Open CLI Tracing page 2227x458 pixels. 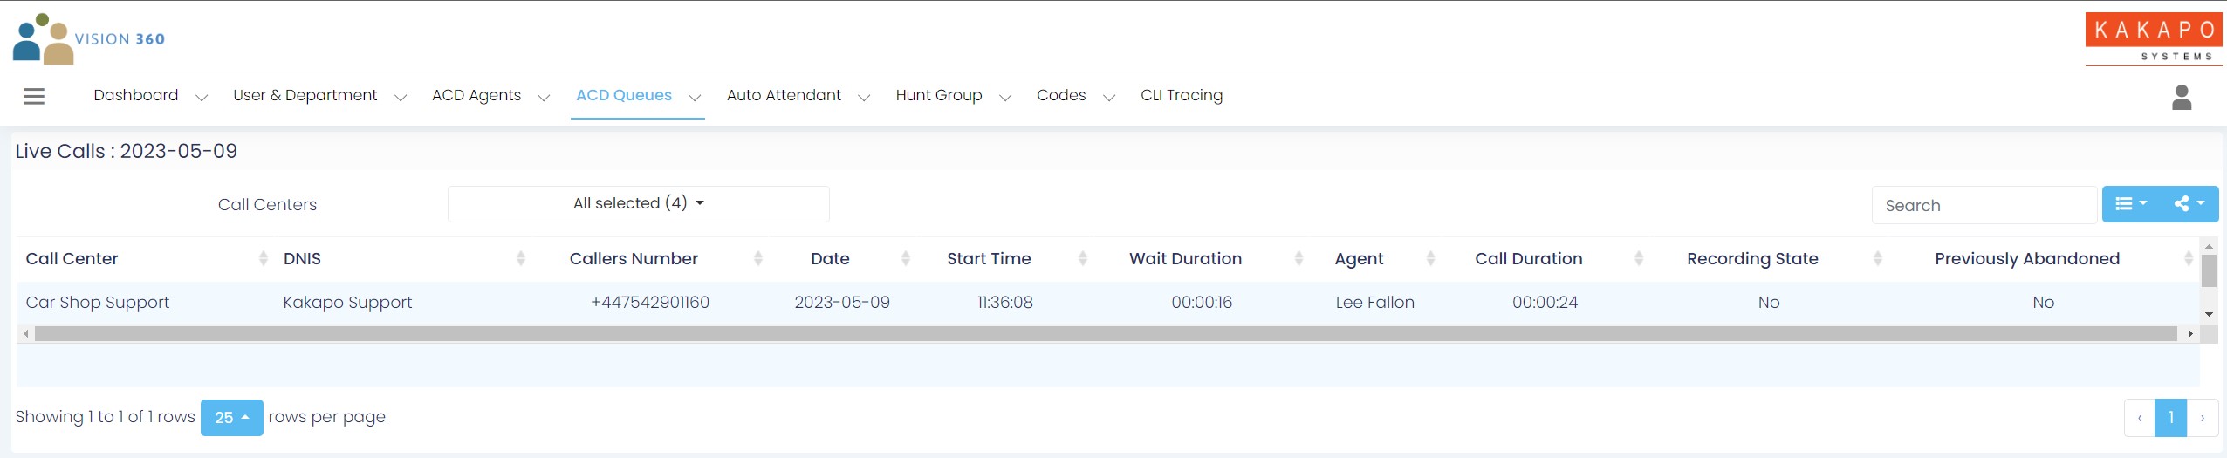coord(1181,96)
